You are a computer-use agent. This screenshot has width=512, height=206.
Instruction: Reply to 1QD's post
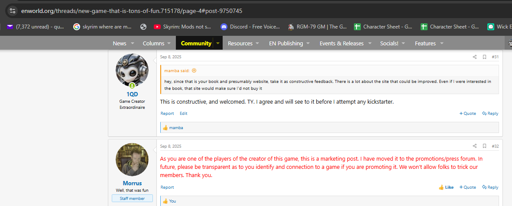click(490, 114)
